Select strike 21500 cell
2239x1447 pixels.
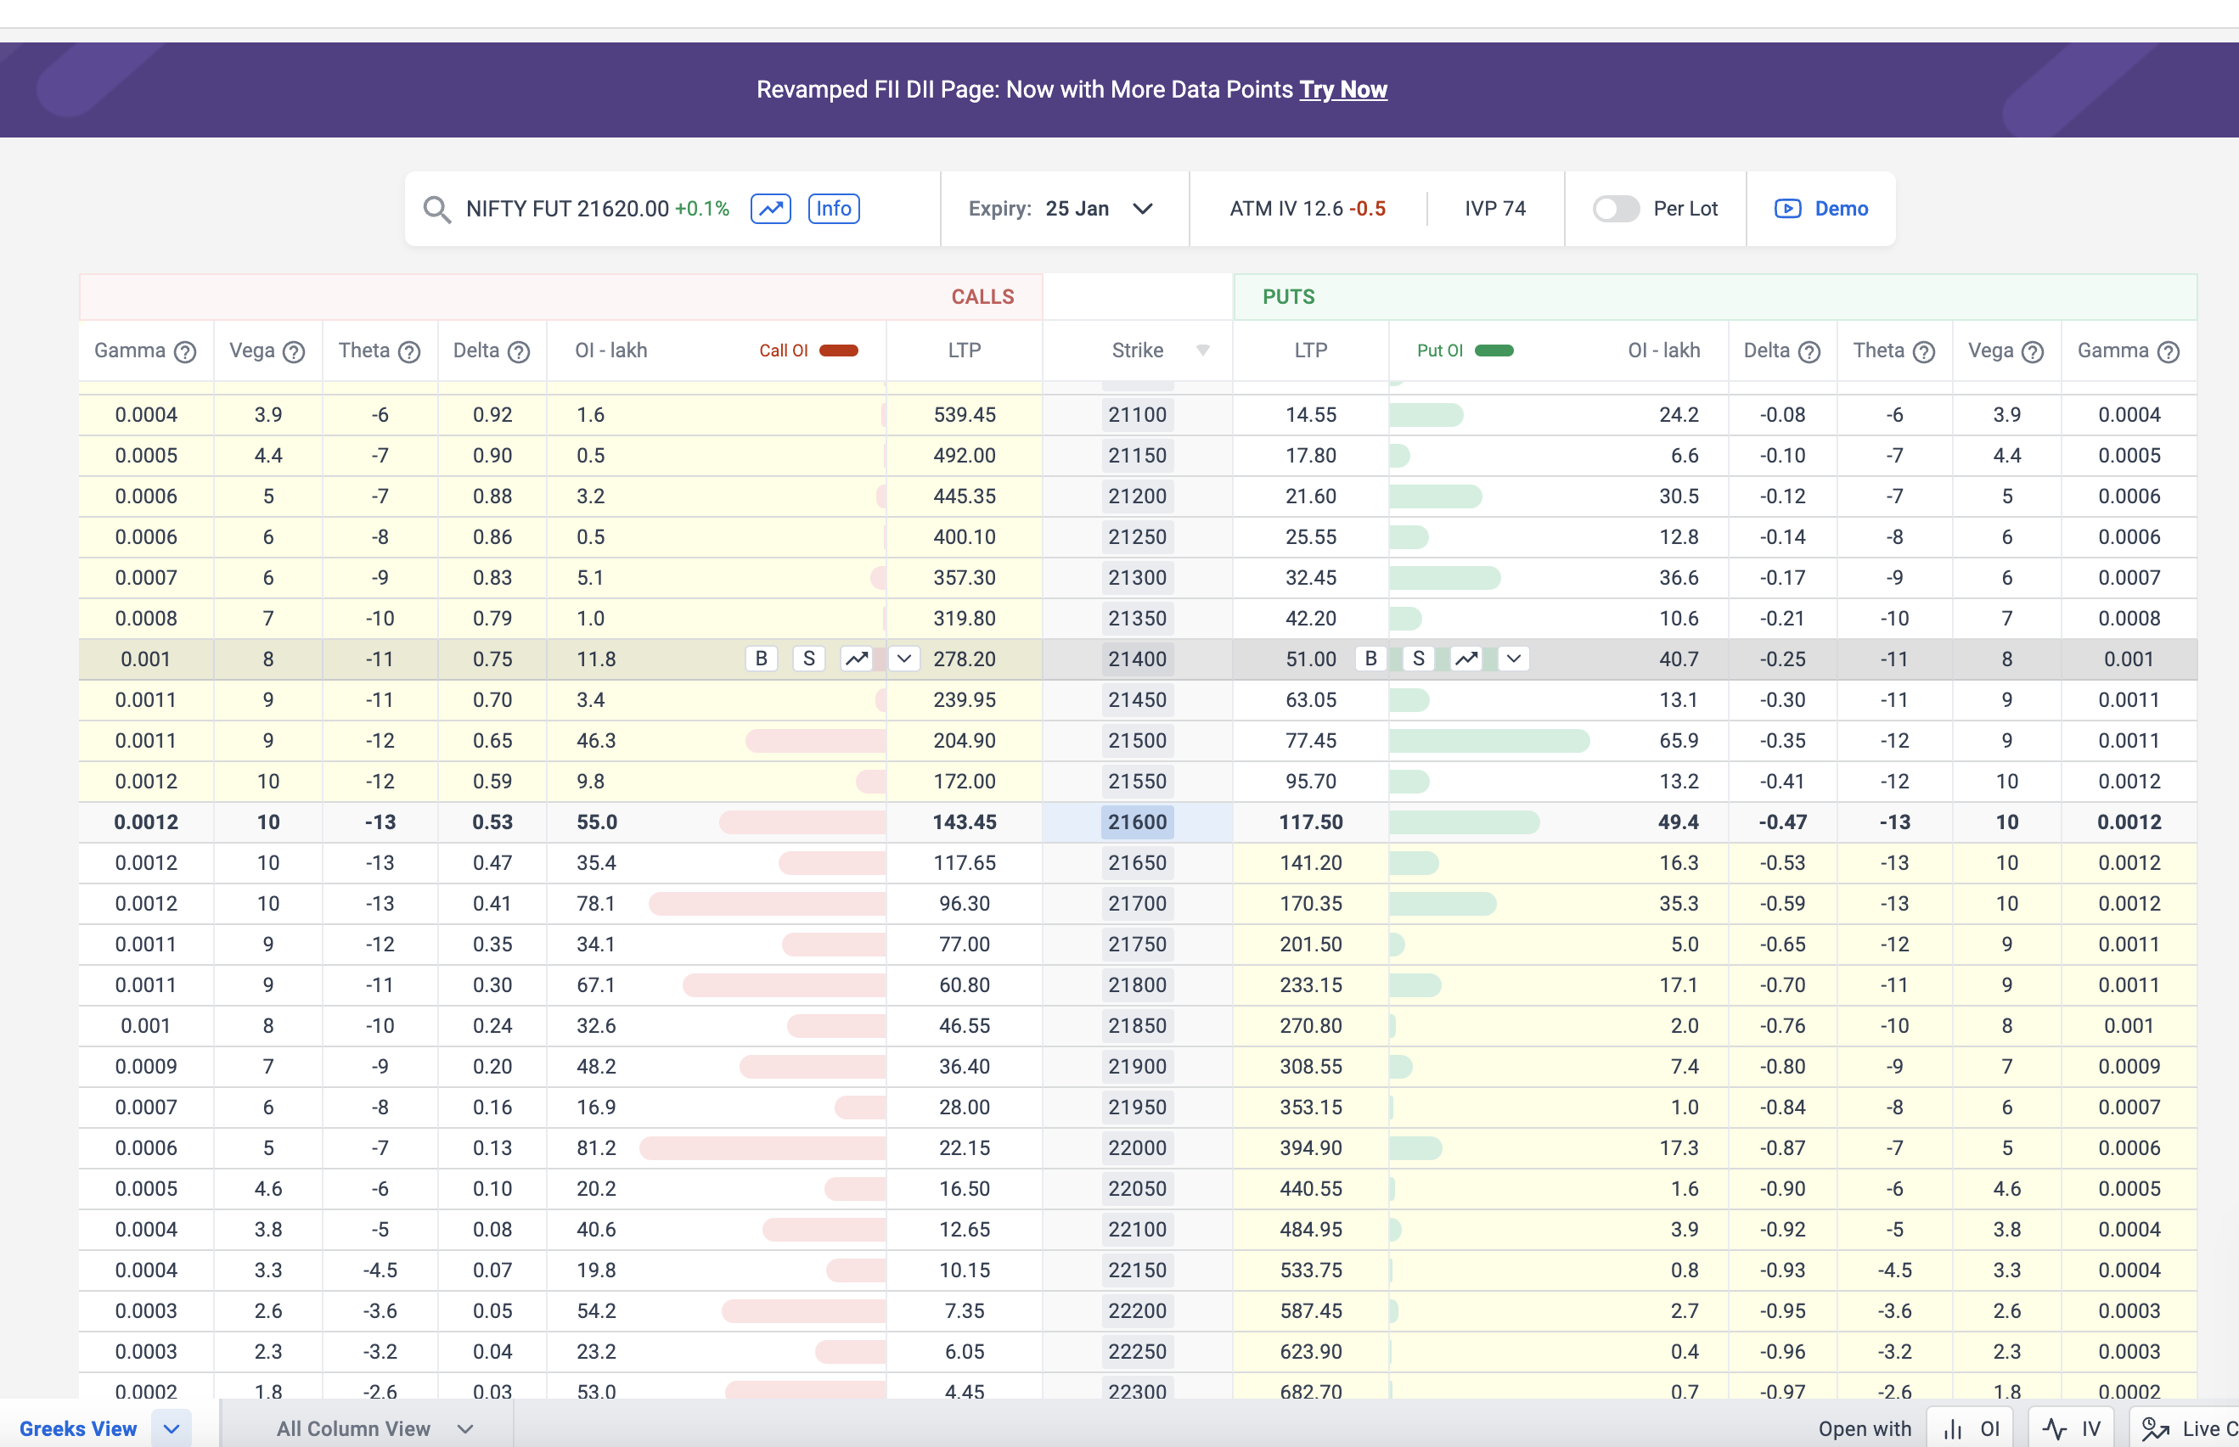(1138, 740)
